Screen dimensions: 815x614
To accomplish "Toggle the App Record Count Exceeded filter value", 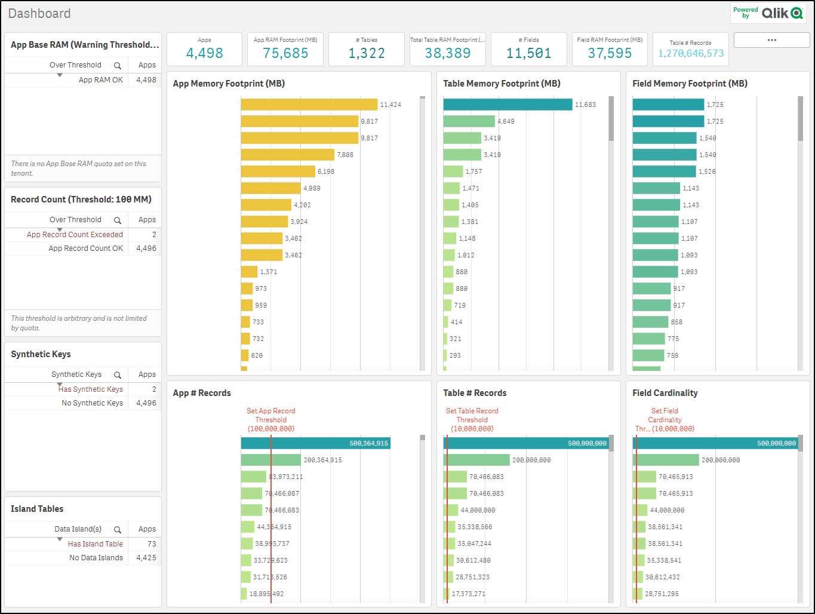I will pyautogui.click(x=75, y=234).
